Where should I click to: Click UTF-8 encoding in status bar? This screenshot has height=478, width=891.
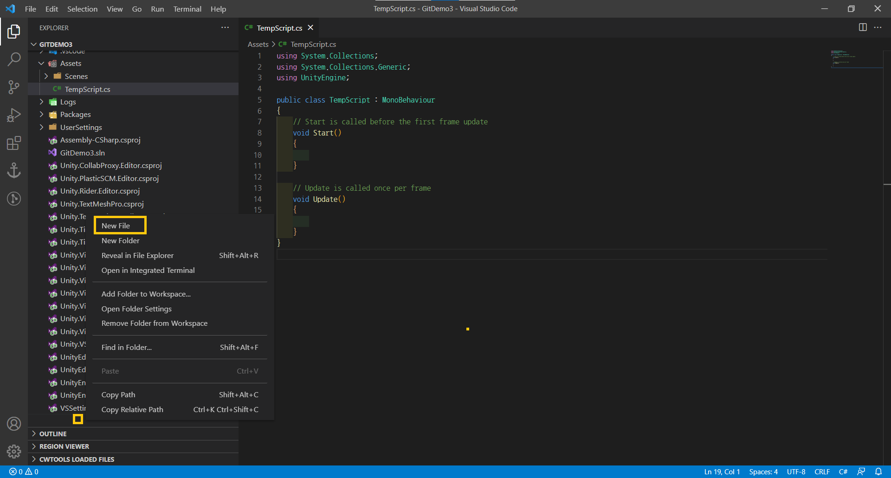point(796,472)
